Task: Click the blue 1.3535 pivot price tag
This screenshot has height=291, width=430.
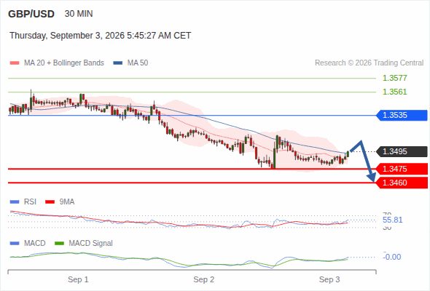Action: point(402,115)
